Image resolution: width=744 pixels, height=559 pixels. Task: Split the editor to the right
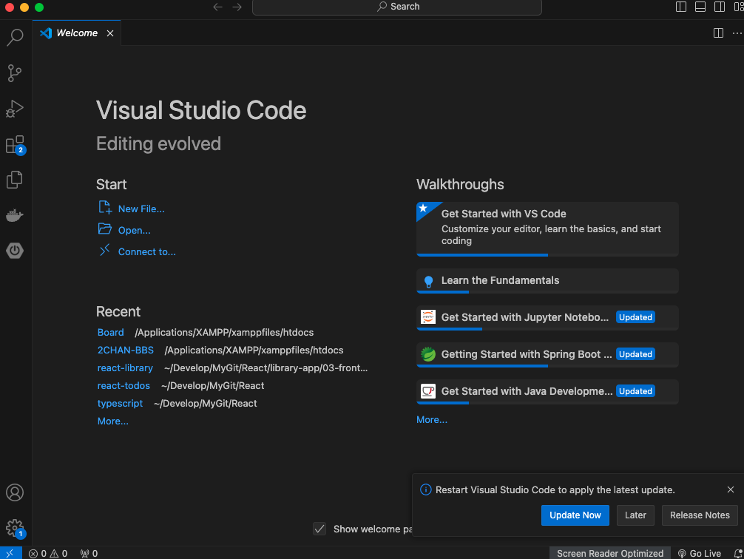pyautogui.click(x=718, y=33)
